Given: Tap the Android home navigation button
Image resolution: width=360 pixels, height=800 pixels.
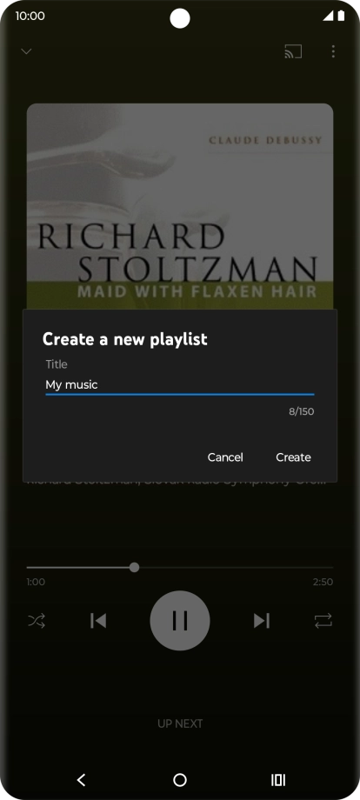Looking at the screenshot, I should pyautogui.click(x=179, y=780).
